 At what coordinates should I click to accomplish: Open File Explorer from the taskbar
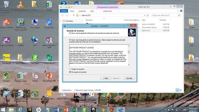(x=11, y=110)
